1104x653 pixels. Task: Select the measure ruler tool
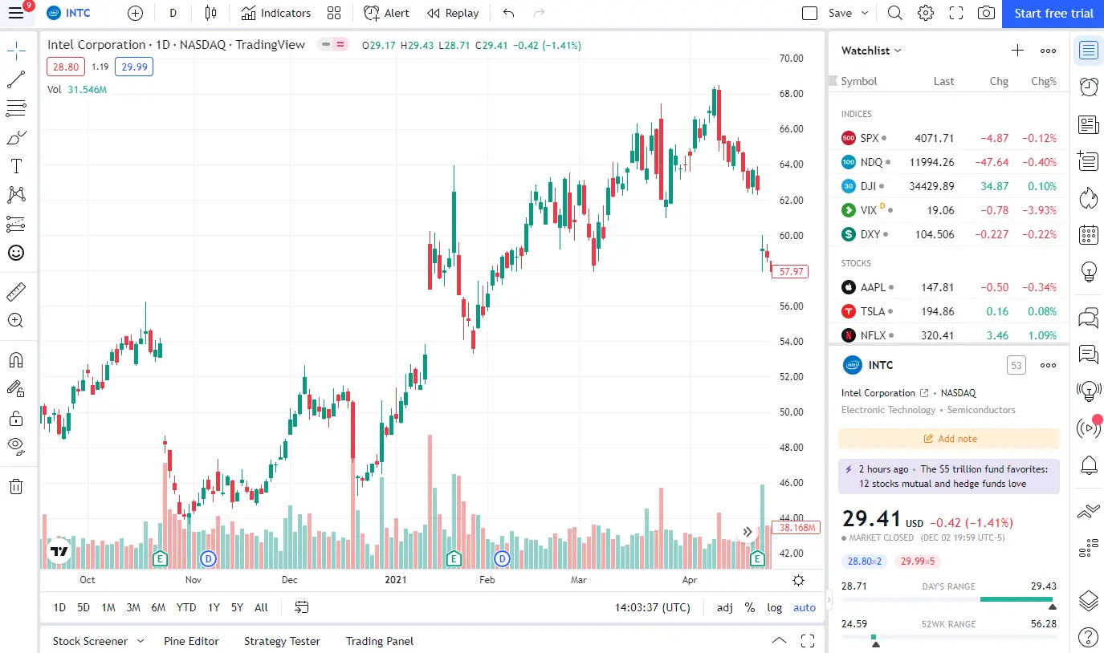coord(17,291)
